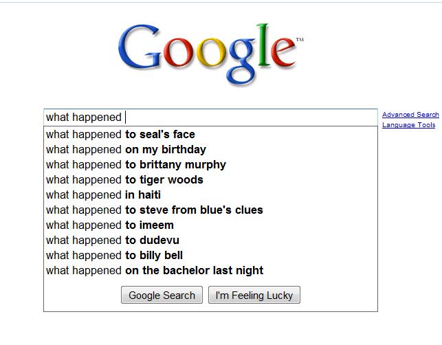Screen dimensions: 442x345
Task: Select 'what happened to dudevu' suggestion
Action: [210, 241]
